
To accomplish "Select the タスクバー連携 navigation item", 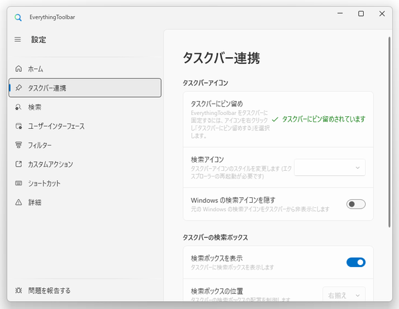I will [x=85, y=88].
